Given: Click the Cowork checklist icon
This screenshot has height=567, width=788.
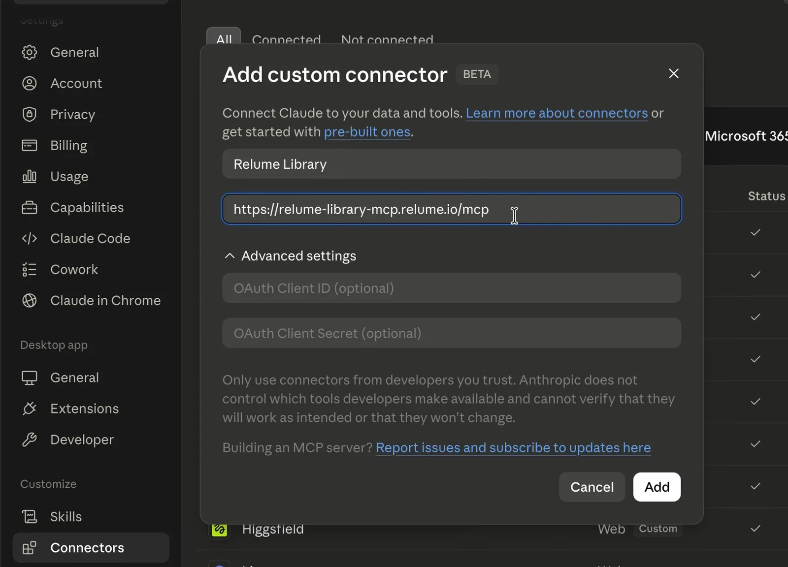Looking at the screenshot, I should (x=30, y=269).
